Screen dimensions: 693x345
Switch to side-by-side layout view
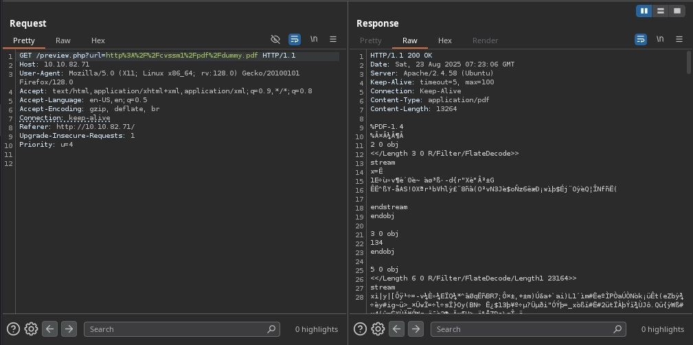click(644, 11)
